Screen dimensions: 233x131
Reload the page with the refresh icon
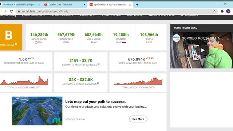tap(11, 11)
